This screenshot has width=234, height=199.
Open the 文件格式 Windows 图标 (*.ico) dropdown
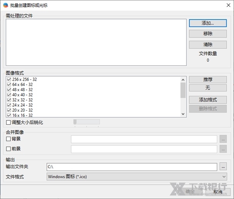[137, 177]
